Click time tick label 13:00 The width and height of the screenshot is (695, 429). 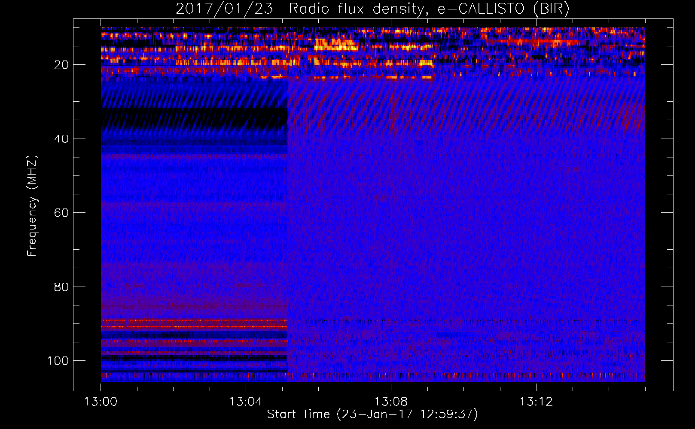point(101,402)
